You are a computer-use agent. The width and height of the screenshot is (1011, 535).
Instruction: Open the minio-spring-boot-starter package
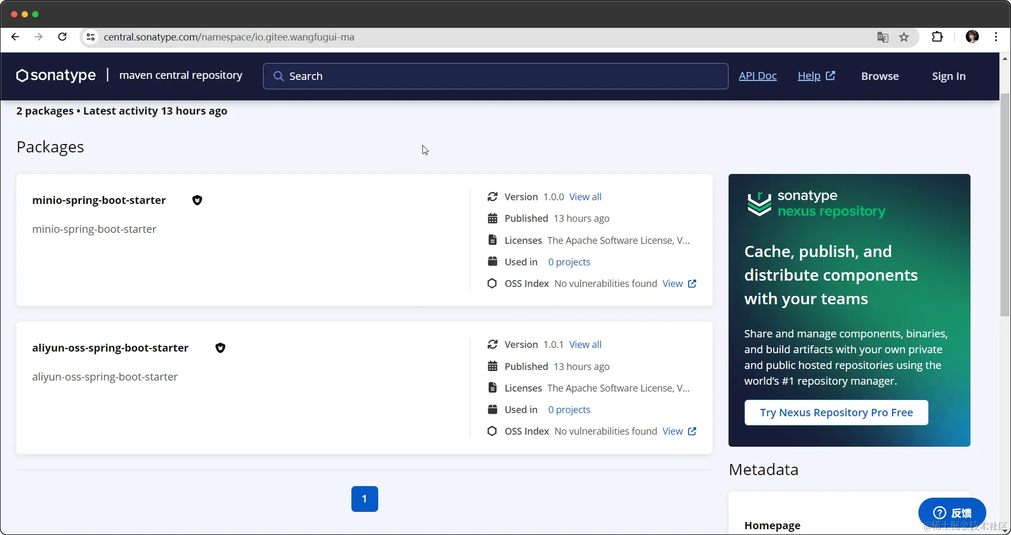[99, 200]
